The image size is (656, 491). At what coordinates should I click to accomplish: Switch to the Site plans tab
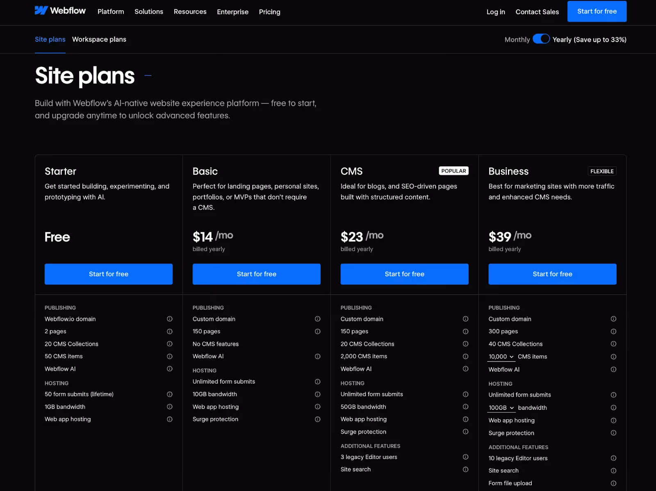click(50, 39)
